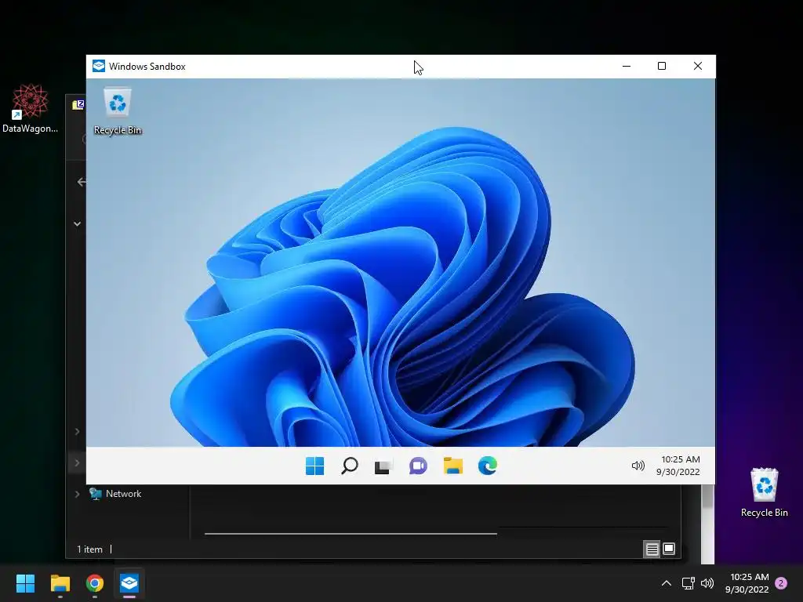Close the Windows Sandbox window

click(x=697, y=66)
